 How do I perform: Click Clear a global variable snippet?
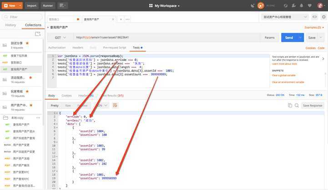click(x=284, y=75)
